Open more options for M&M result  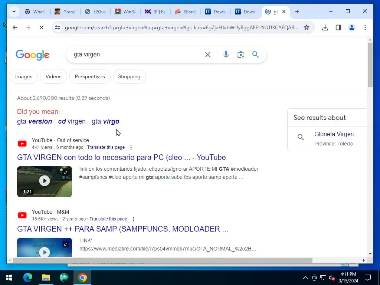[133, 219]
